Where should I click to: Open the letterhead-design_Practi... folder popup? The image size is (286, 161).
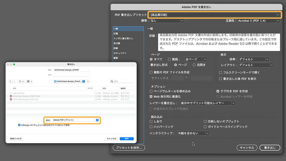[x=69, y=81]
